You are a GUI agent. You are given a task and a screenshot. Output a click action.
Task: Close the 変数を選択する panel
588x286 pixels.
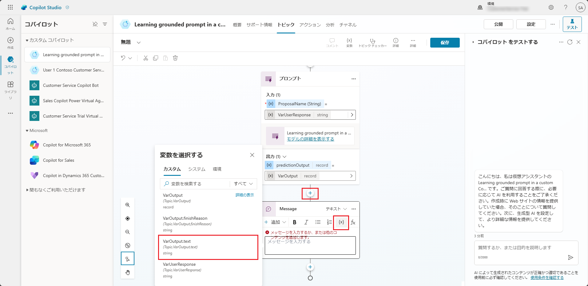pyautogui.click(x=252, y=155)
